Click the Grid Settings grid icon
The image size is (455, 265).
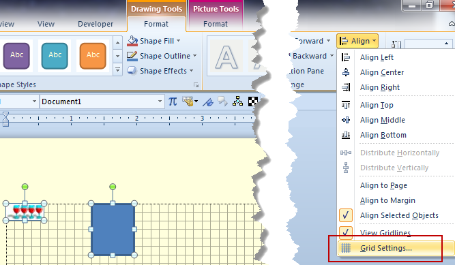tap(346, 248)
